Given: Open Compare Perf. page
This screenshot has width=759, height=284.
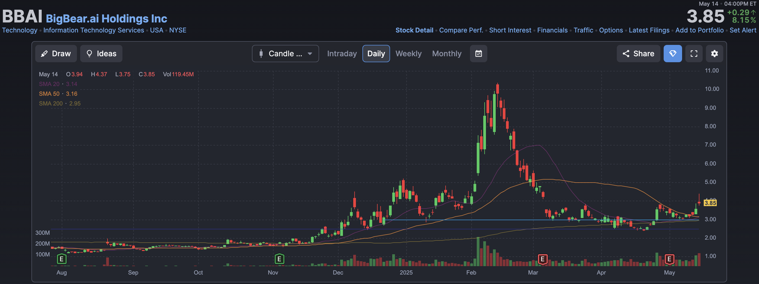Looking at the screenshot, I should coord(461,30).
